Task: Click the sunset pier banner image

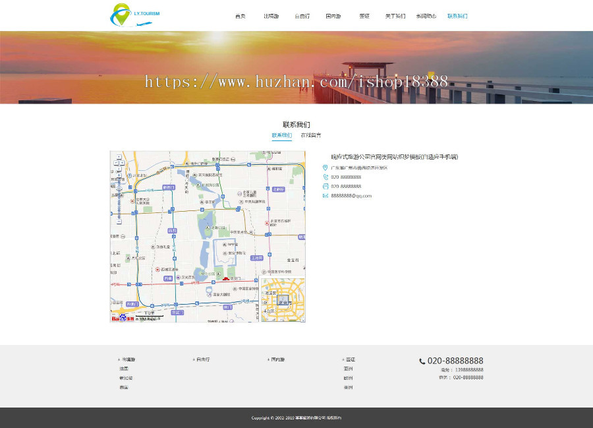Action: pyautogui.click(x=296, y=67)
